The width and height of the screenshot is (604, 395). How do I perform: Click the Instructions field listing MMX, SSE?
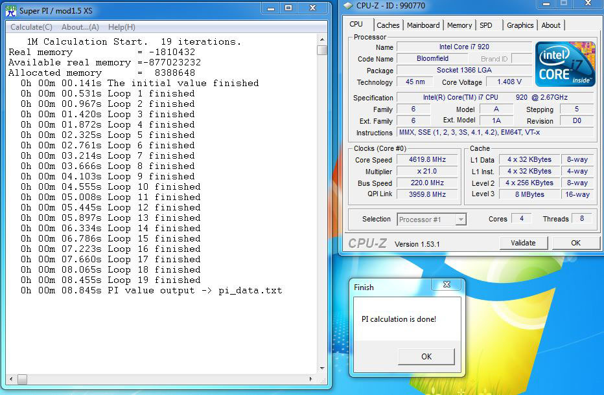tap(495, 133)
